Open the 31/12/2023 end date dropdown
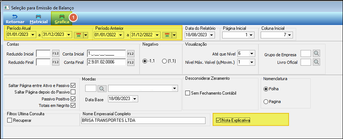Screen dimensions: 343x139 point(69,35)
